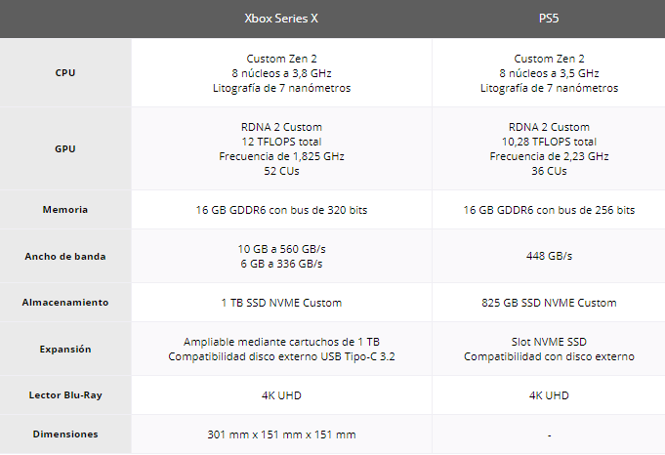Viewport: 665px width, 455px height.
Task: Click the Xbox Series X column header
Action: 281,19
